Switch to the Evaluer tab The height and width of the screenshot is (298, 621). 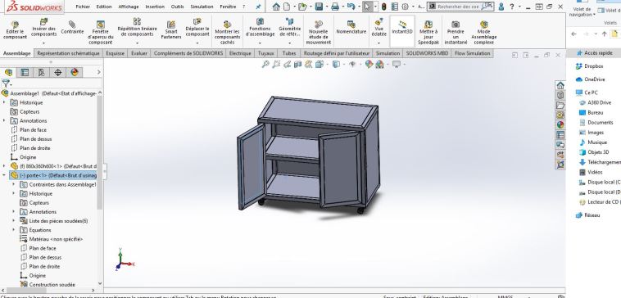coord(139,53)
